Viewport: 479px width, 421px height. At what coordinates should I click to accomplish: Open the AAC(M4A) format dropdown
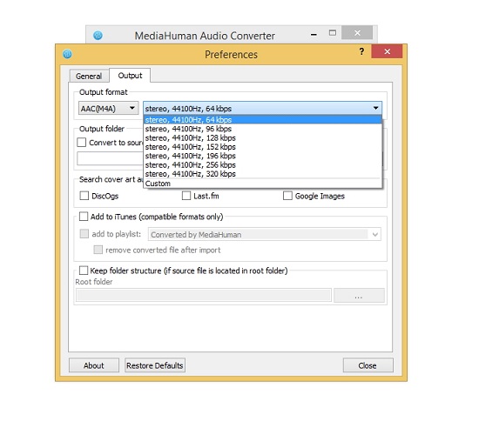[x=109, y=108]
